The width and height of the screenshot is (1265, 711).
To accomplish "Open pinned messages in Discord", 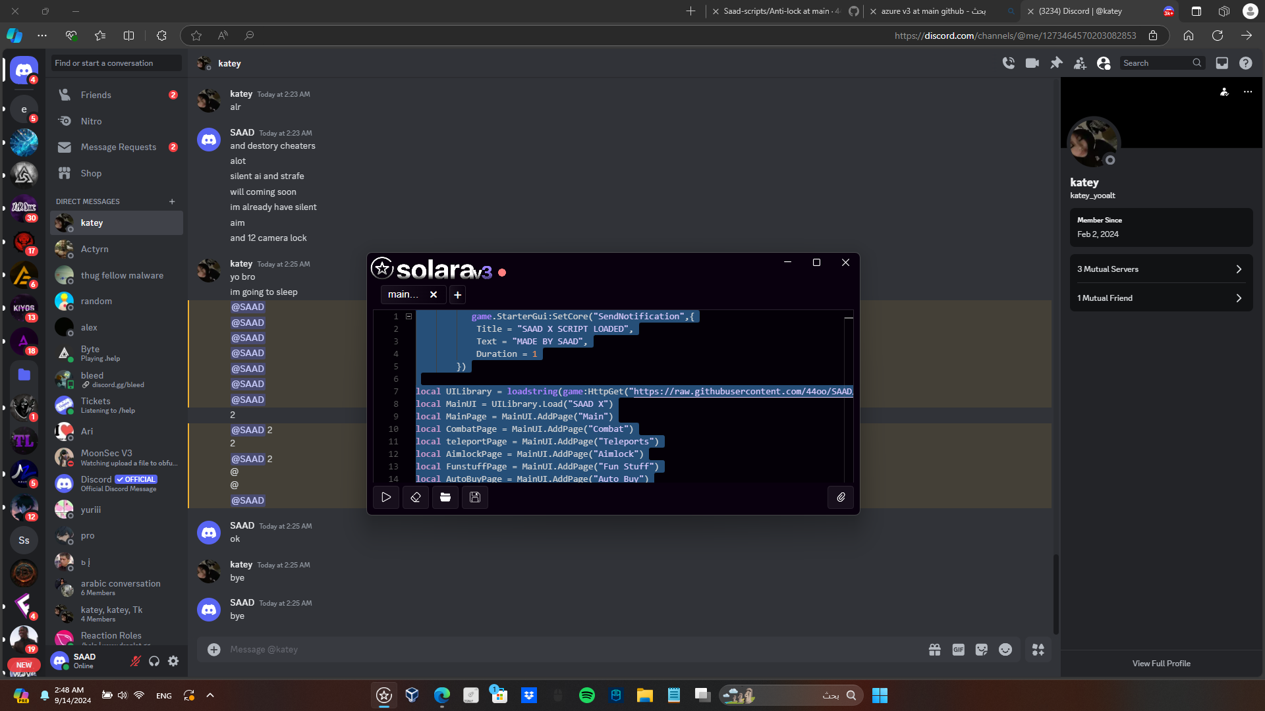I will pos(1056,63).
